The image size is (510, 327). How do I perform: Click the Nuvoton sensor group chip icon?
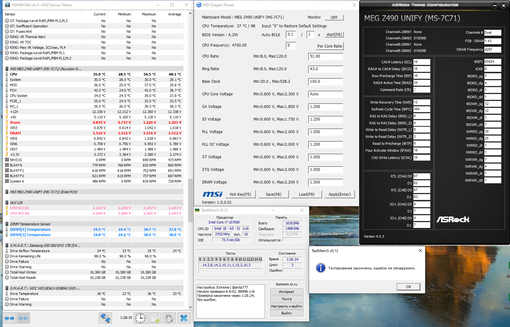pyautogui.click(x=7, y=69)
